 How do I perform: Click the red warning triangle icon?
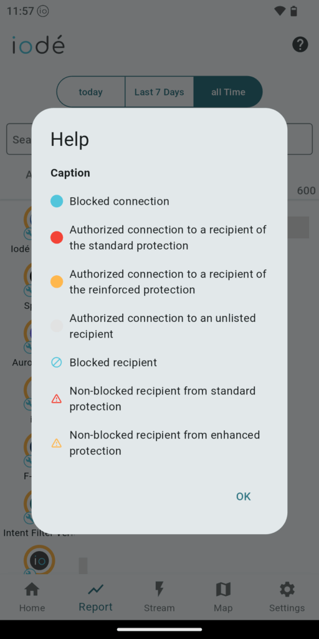pos(57,399)
